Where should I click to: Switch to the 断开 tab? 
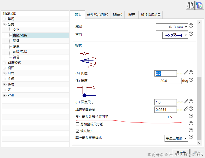tap(132, 15)
